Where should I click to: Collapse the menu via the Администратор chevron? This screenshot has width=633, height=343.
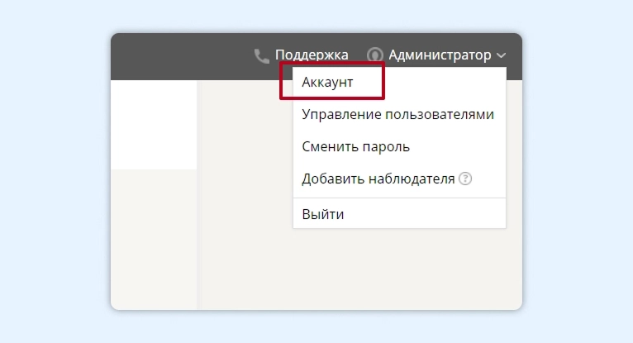tap(501, 55)
